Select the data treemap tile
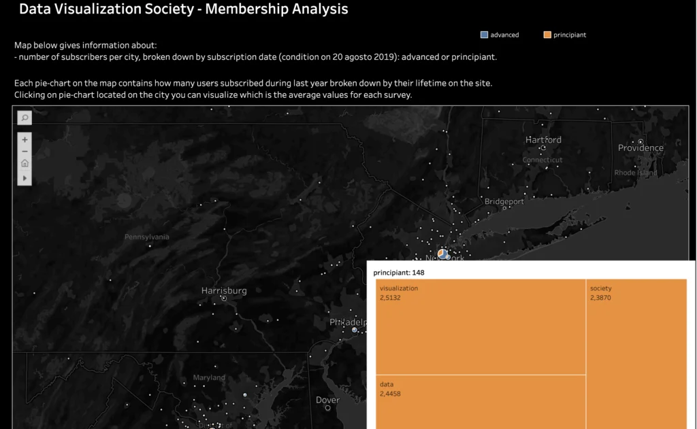The width and height of the screenshot is (697, 429). [x=481, y=401]
